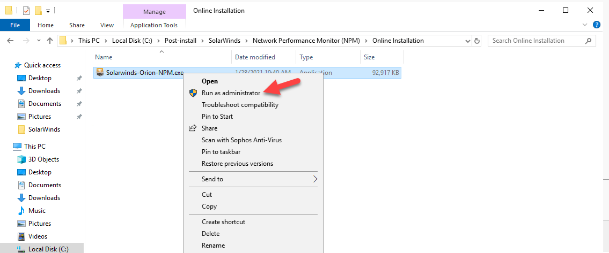609x253 pixels.
Task: Go up one folder level arrow
Action: [x=50, y=40]
